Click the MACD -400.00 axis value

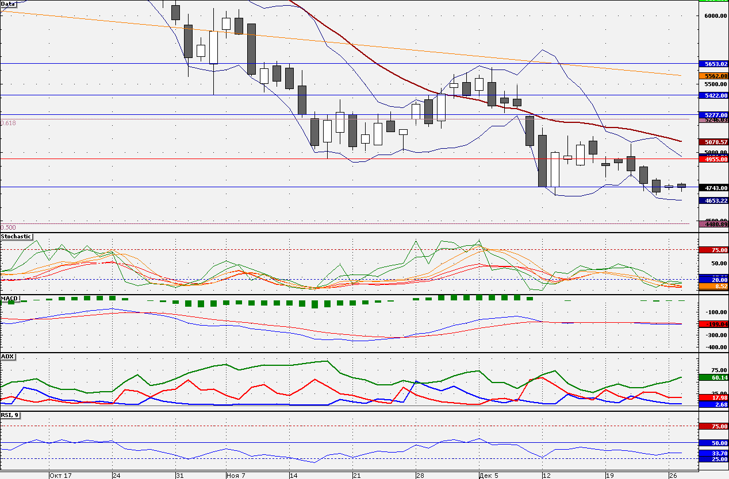[717, 347]
